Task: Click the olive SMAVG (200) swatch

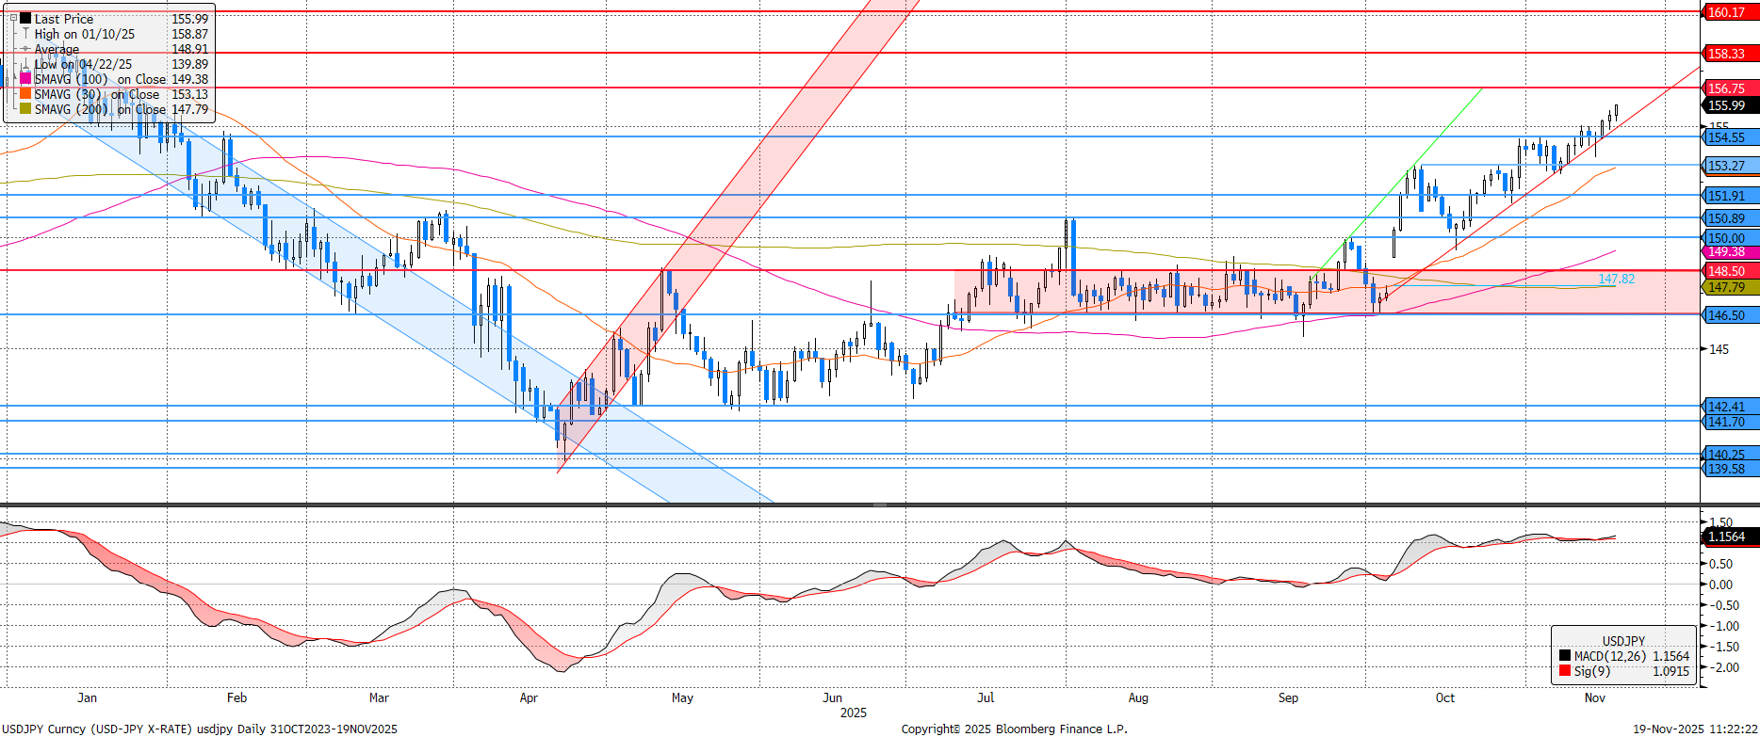Action: 25,109
